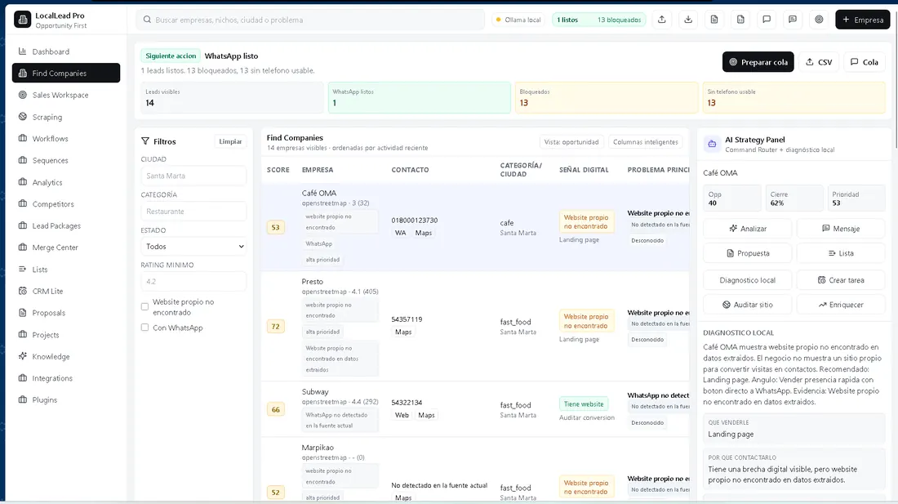Screen dimensions: 898x504
Task: Click the 'Lista' button in AI panel
Action: coord(840,252)
